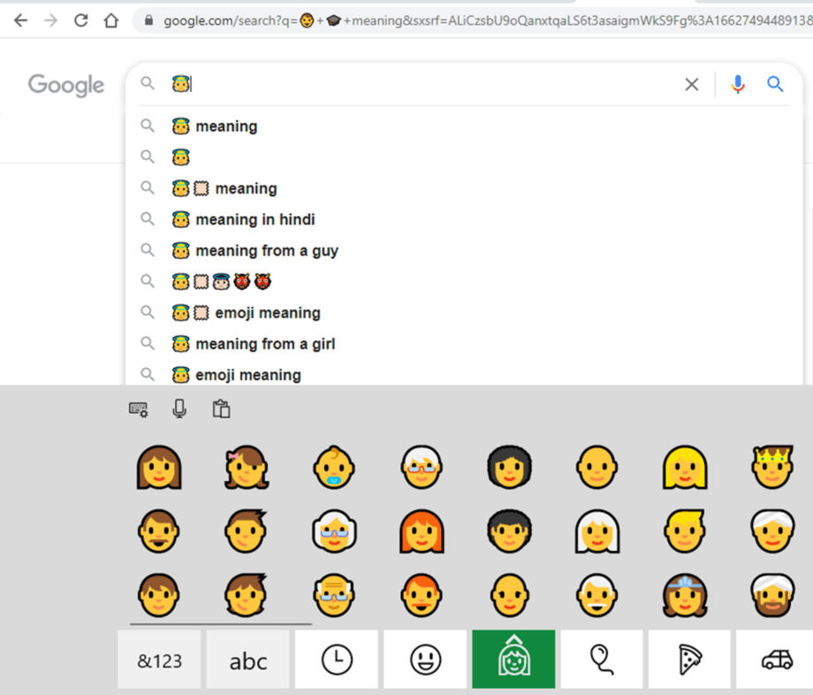Click the dictation microphone on the emoji keyboard
This screenshot has height=695, width=813.
click(179, 408)
